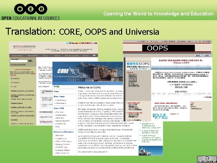Click the Creative Commons Some Rights Reserved badge
This screenshot has height=163, width=217.
click(x=207, y=159)
